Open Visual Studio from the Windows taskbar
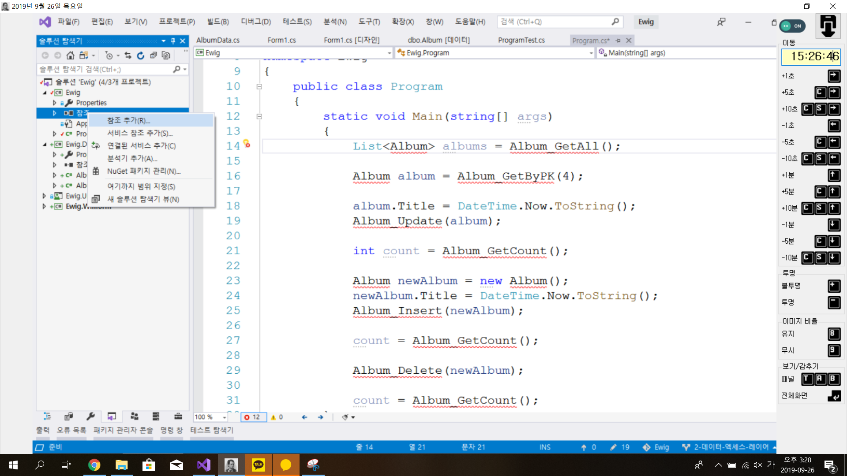Screen dimensions: 847x476 coord(203,465)
